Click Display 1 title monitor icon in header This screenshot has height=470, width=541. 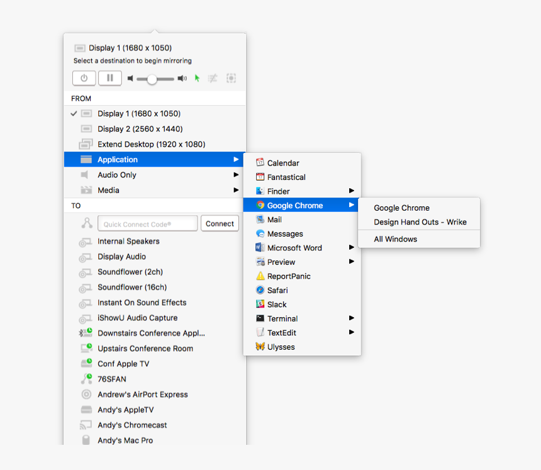click(x=80, y=48)
